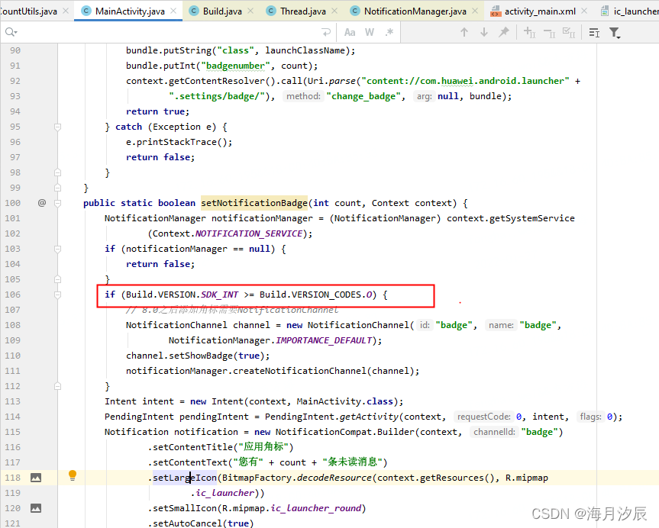Focus the find-in-file search field
This screenshot has height=528, width=659.
[x=168, y=32]
